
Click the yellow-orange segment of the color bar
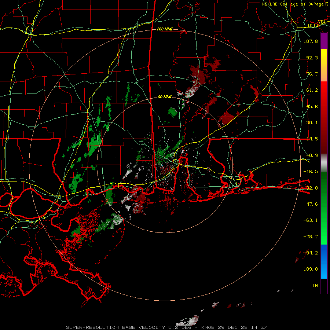click(x=324, y=65)
